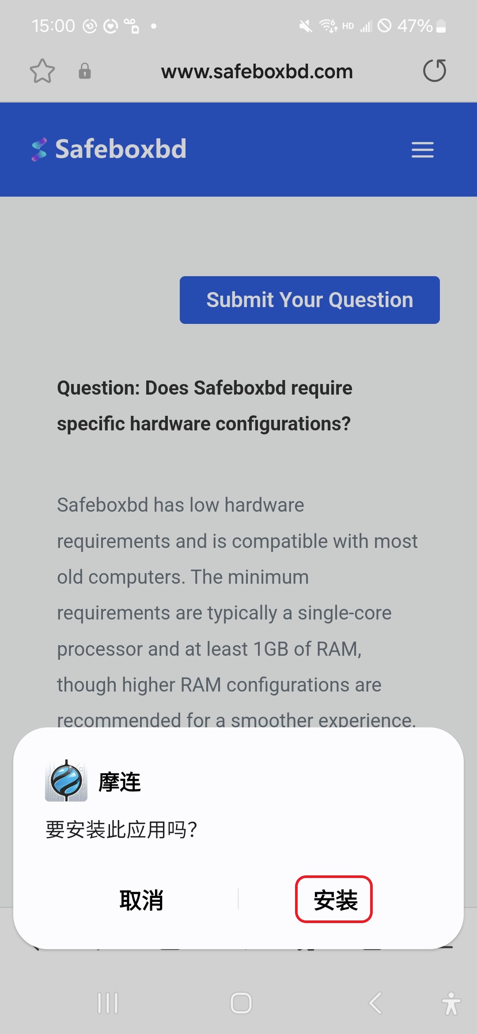Viewport: 477px width, 1034px height.
Task: Tap the bookmark star icon
Action: click(x=42, y=71)
